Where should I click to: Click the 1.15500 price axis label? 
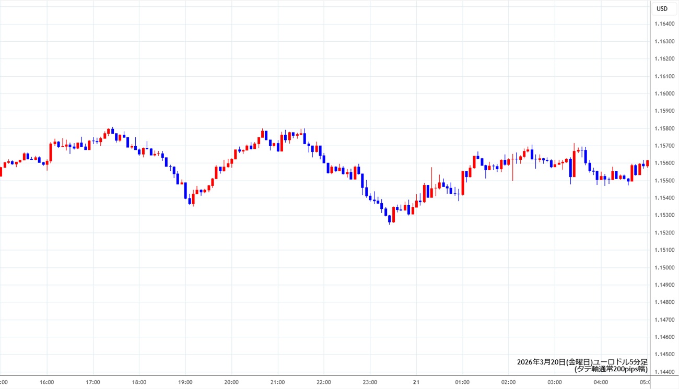coord(664,181)
